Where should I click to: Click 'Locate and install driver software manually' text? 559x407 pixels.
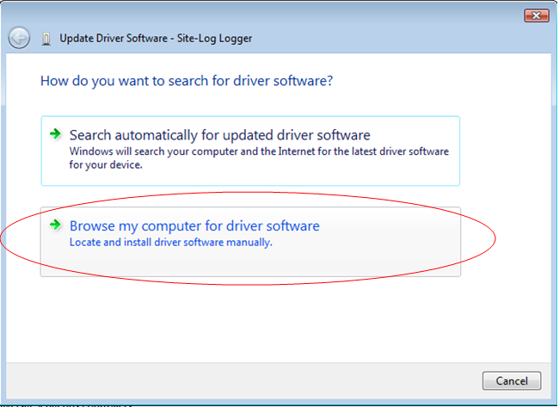[x=170, y=243]
